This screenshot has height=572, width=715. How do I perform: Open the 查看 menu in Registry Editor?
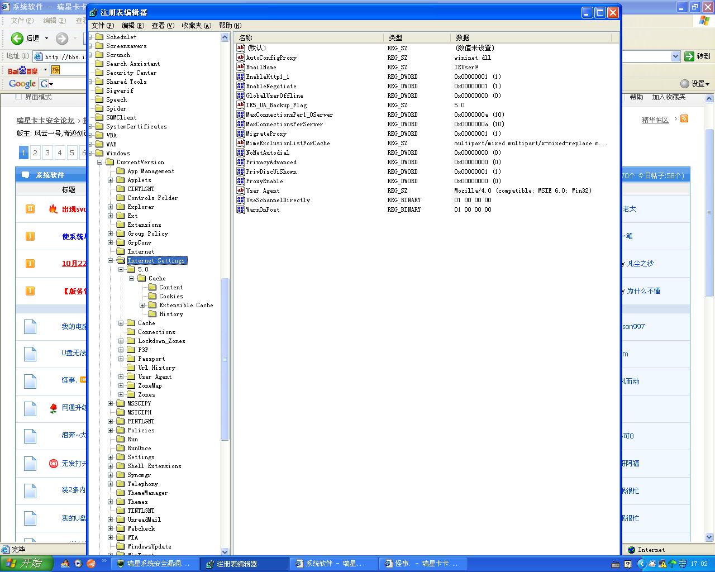(163, 25)
